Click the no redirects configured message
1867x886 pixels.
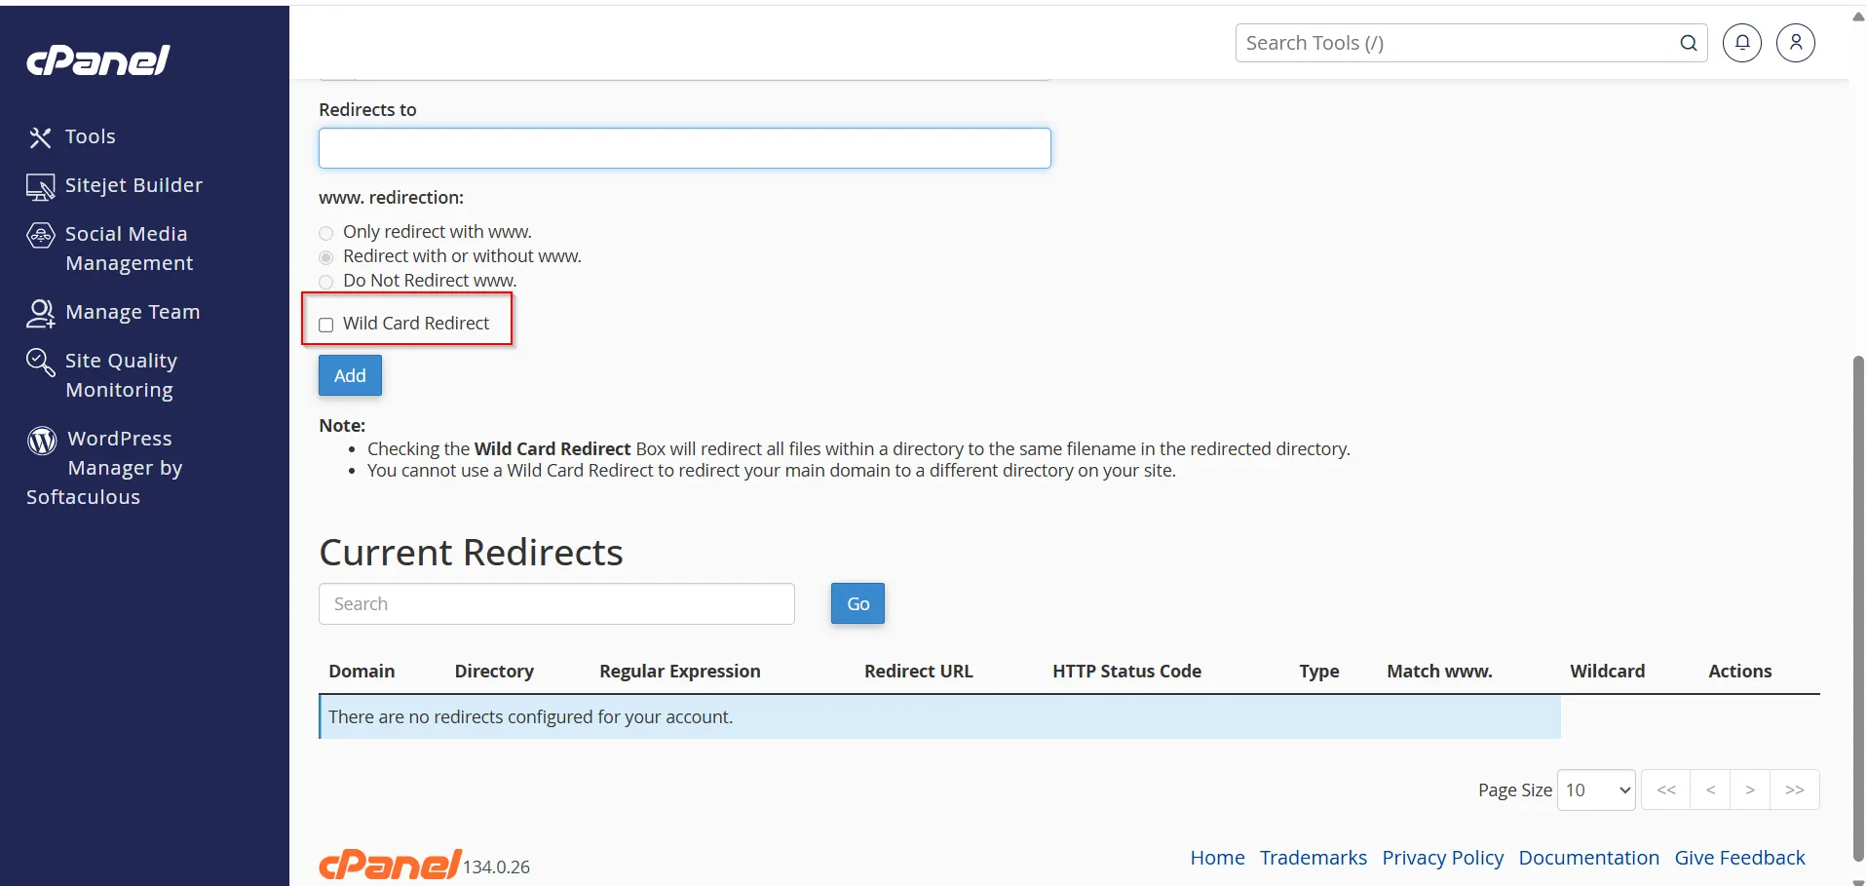[530, 716]
